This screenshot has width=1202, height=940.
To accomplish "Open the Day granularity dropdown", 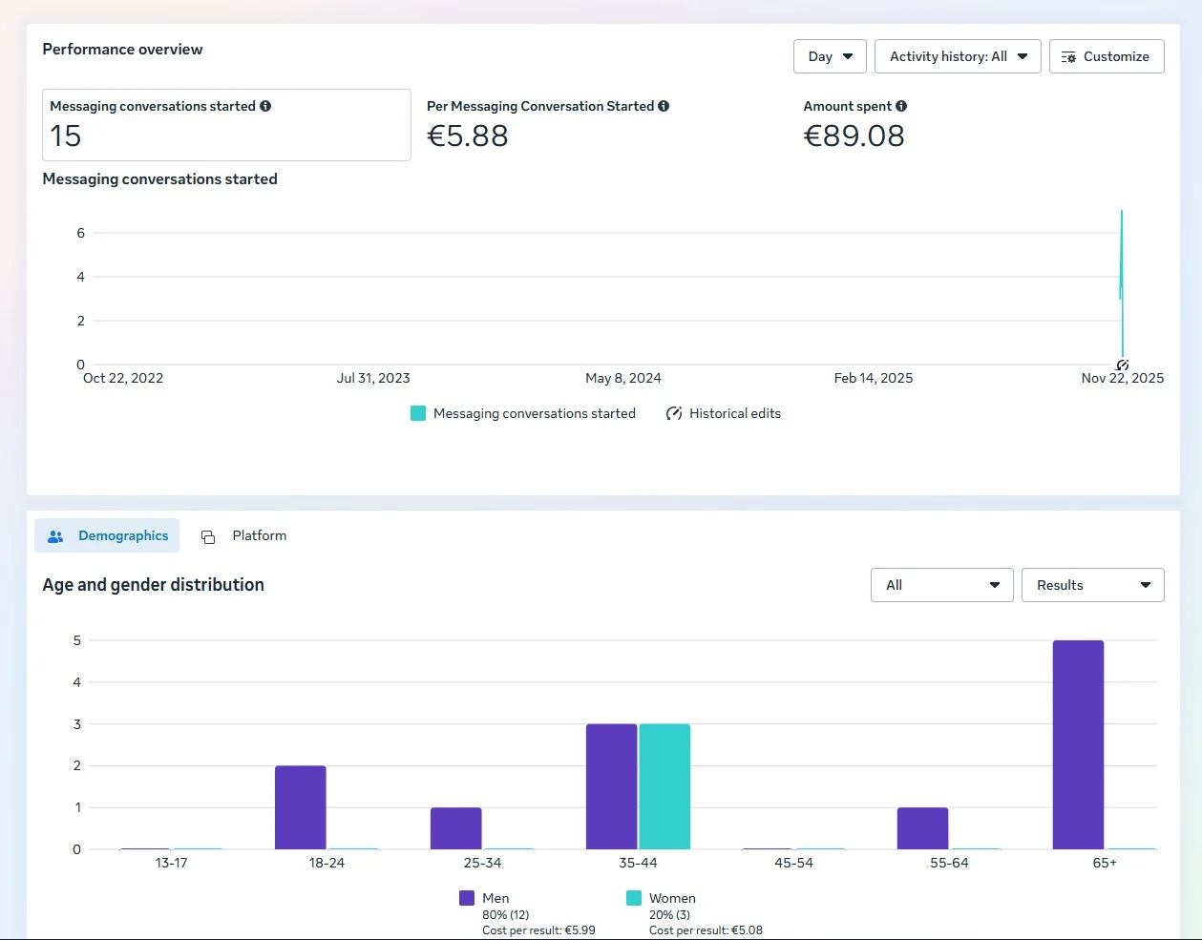I will [x=830, y=56].
